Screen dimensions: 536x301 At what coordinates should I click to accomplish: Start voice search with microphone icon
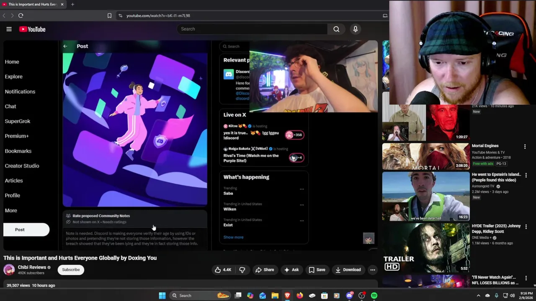(356, 29)
